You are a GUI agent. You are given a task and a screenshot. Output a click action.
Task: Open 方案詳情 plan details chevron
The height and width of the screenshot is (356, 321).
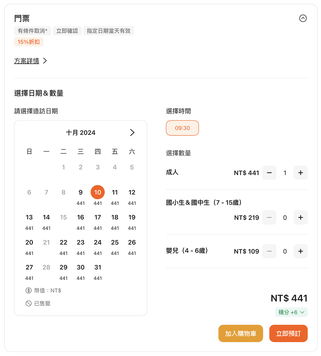(45, 61)
